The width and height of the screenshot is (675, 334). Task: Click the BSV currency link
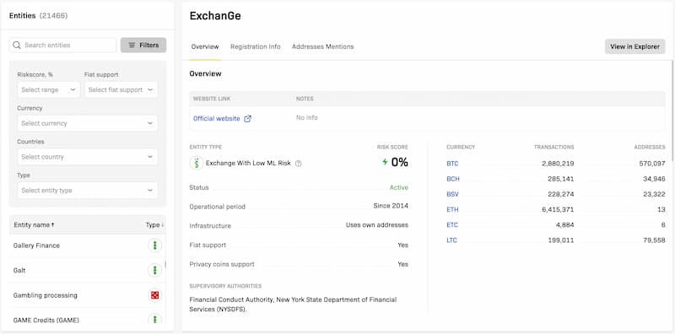coord(452,194)
